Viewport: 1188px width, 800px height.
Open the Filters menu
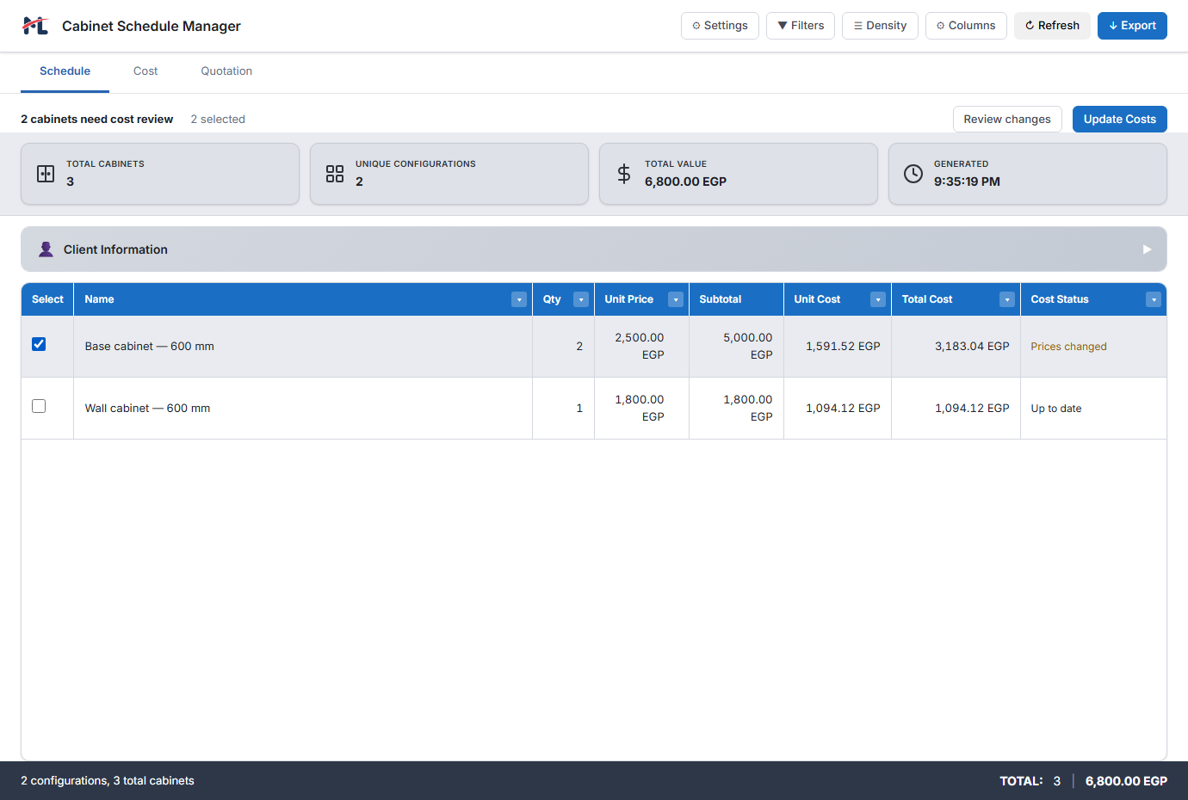[801, 26]
